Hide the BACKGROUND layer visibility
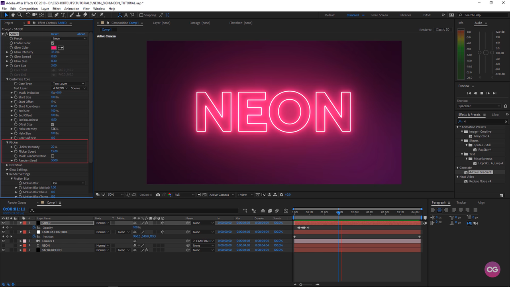This screenshot has width=510, height=287. (3, 250)
